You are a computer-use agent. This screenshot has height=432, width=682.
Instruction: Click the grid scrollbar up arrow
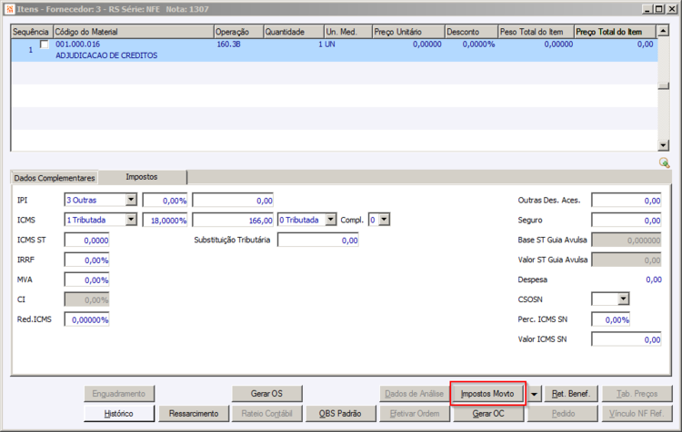tap(663, 31)
